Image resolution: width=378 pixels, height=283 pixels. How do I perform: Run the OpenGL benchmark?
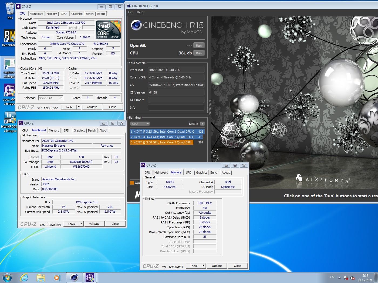(x=199, y=46)
